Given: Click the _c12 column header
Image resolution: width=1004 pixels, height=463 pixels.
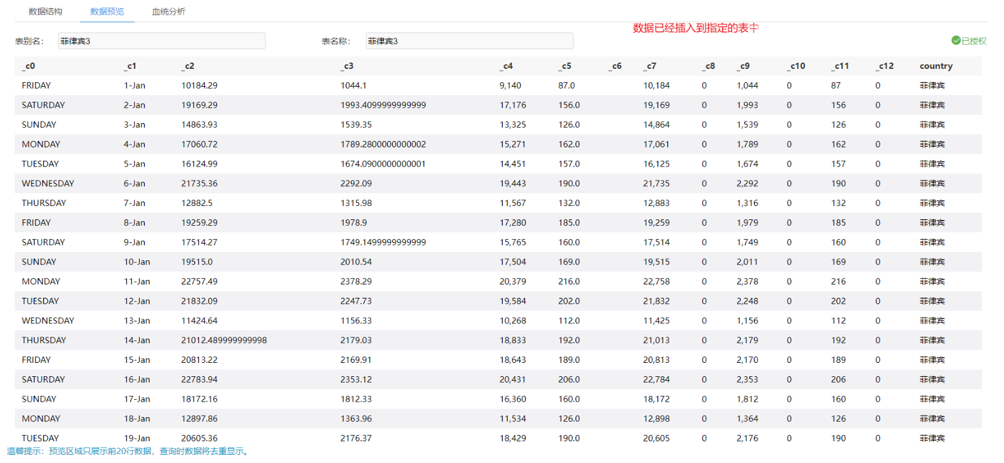Looking at the screenshot, I should [x=885, y=66].
